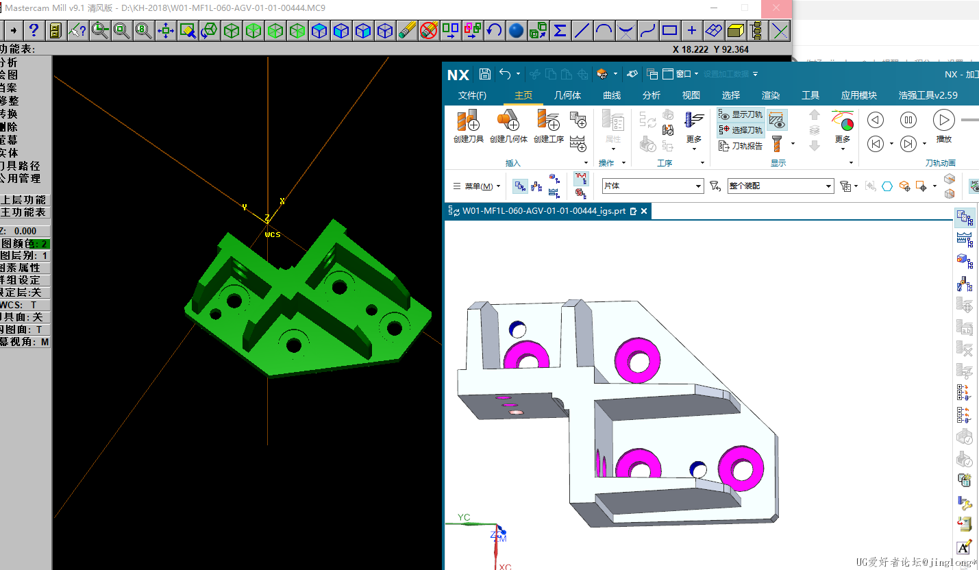Click Mastercam 上层功能 button
Screen dimensions: 979x570
point(25,200)
